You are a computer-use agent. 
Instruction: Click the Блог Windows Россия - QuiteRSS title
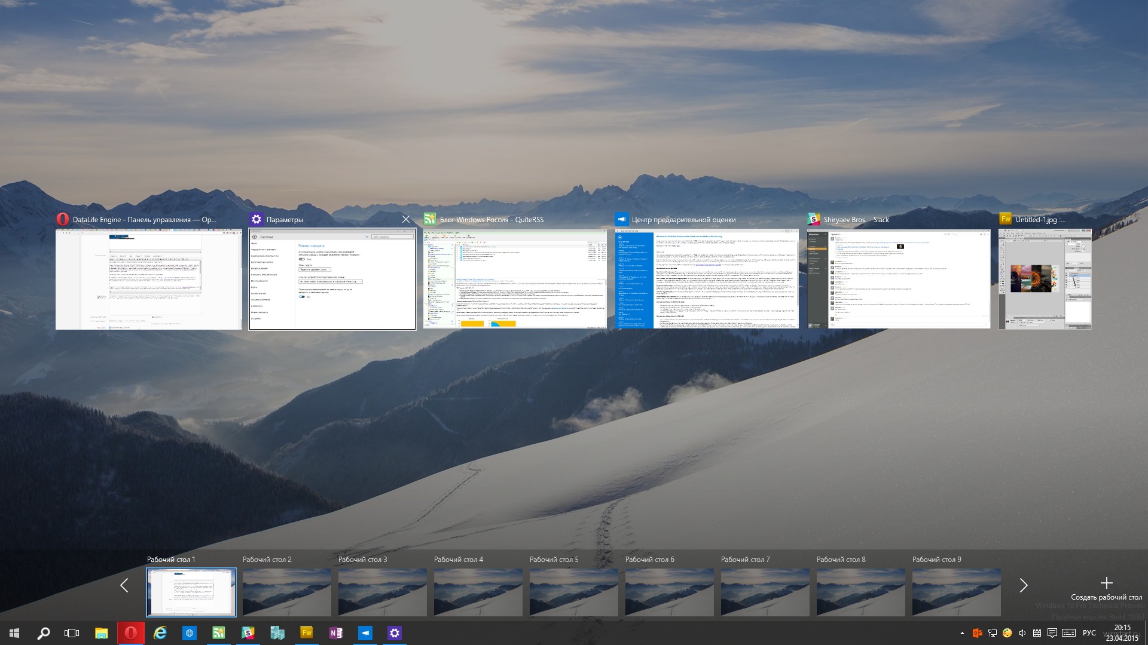coord(491,220)
